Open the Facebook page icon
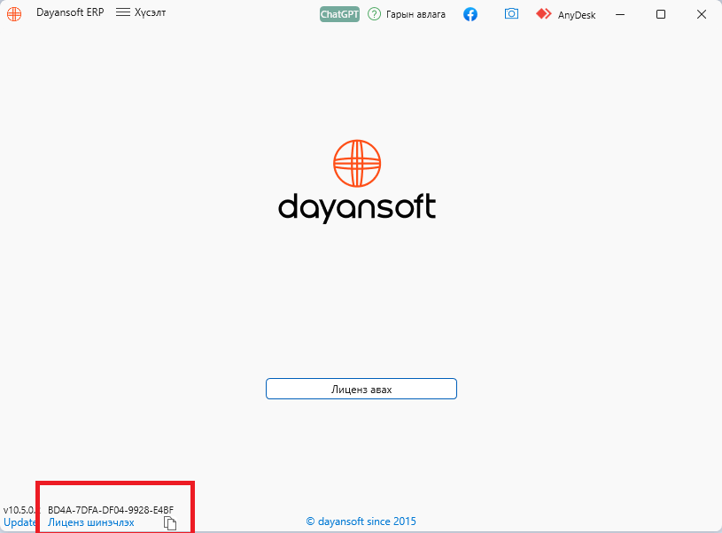Screen dimensions: 722x533 (470, 14)
